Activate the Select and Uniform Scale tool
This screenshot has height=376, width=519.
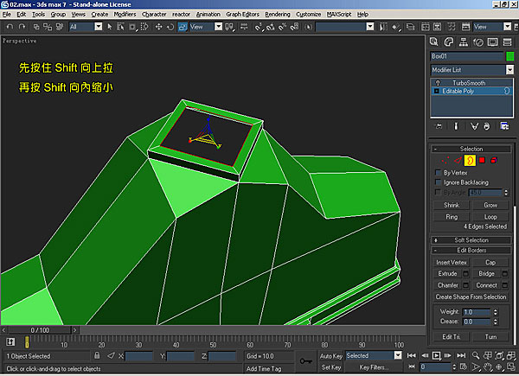pos(183,27)
